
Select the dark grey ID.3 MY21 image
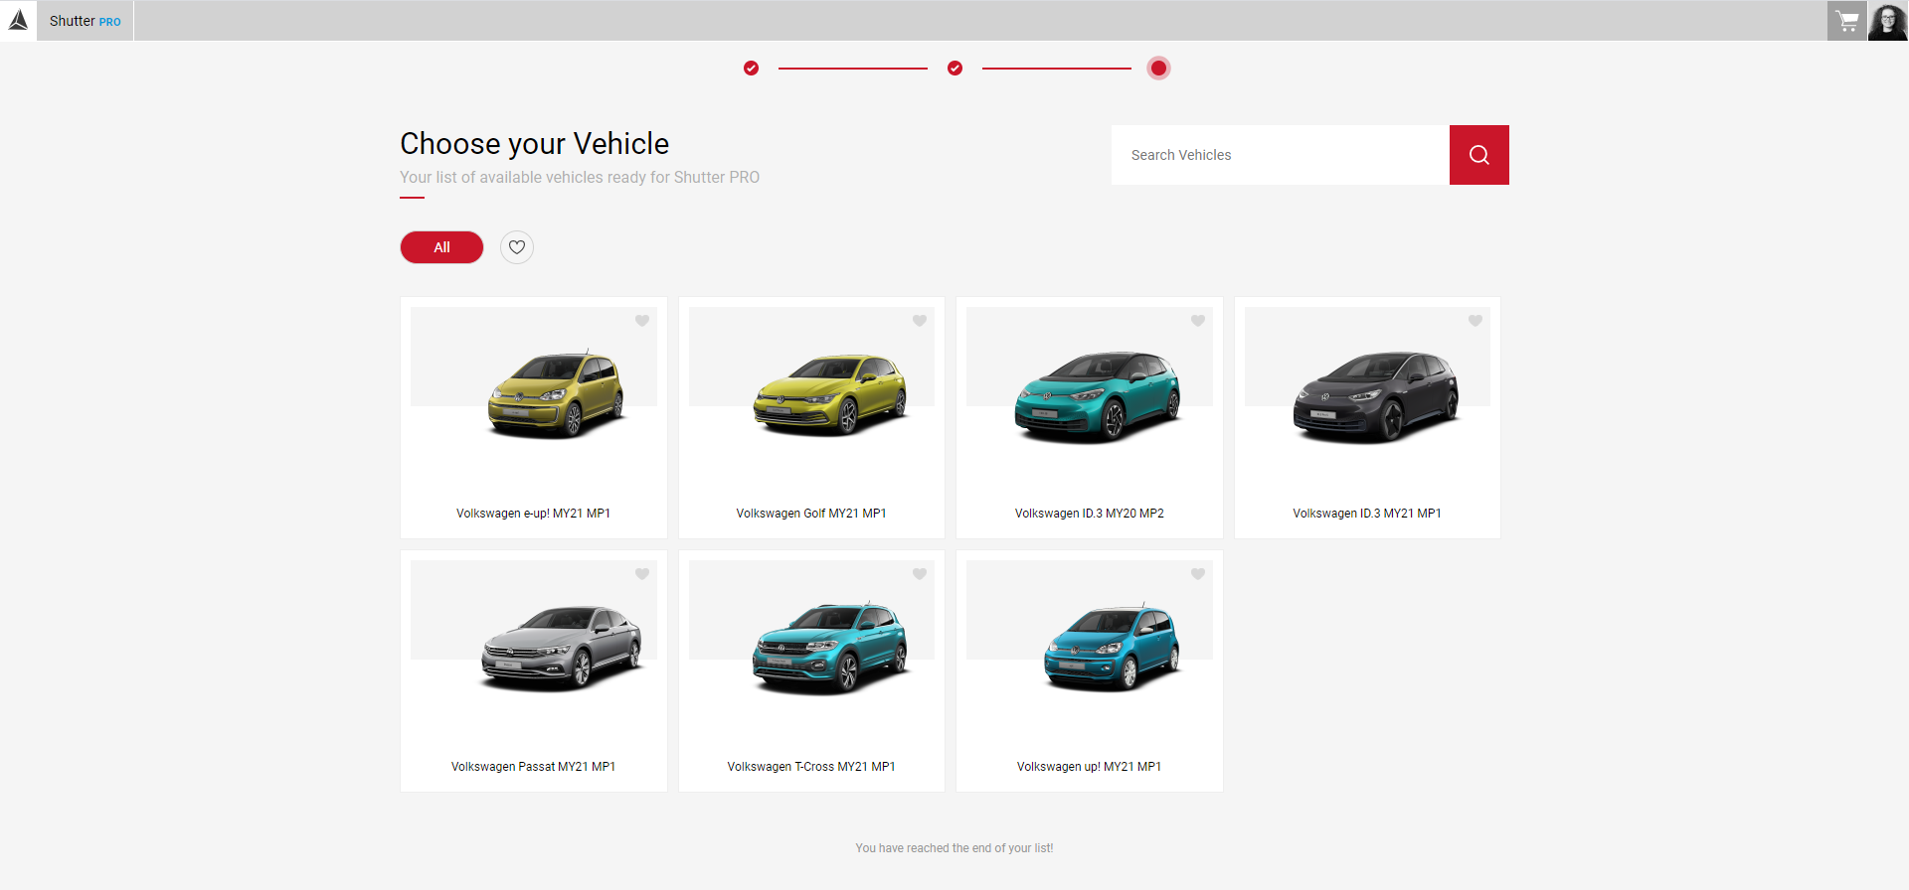pyautogui.click(x=1376, y=396)
